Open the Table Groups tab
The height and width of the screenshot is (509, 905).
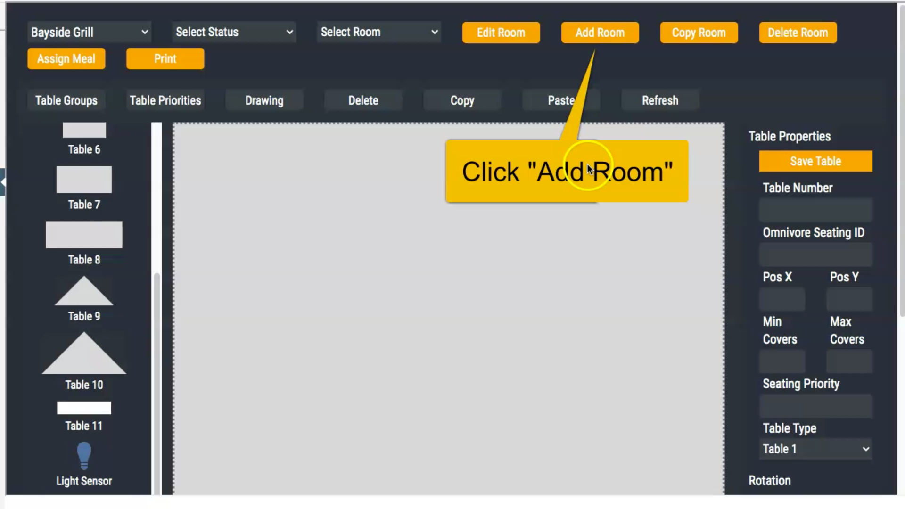coord(66,100)
